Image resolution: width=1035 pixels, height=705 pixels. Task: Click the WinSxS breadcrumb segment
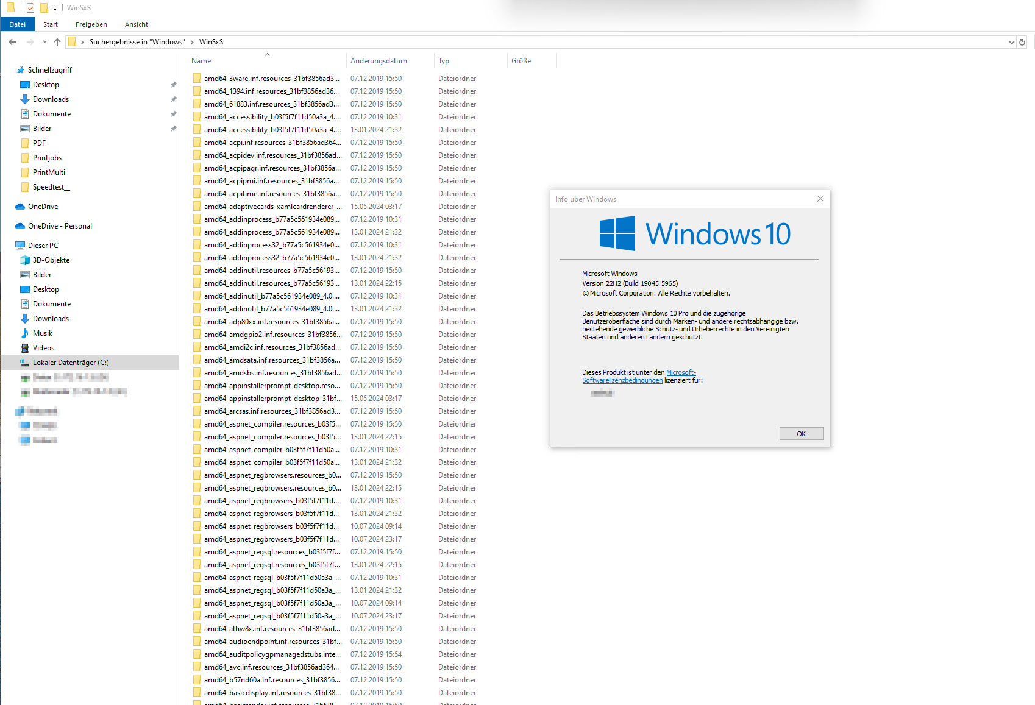pyautogui.click(x=211, y=42)
